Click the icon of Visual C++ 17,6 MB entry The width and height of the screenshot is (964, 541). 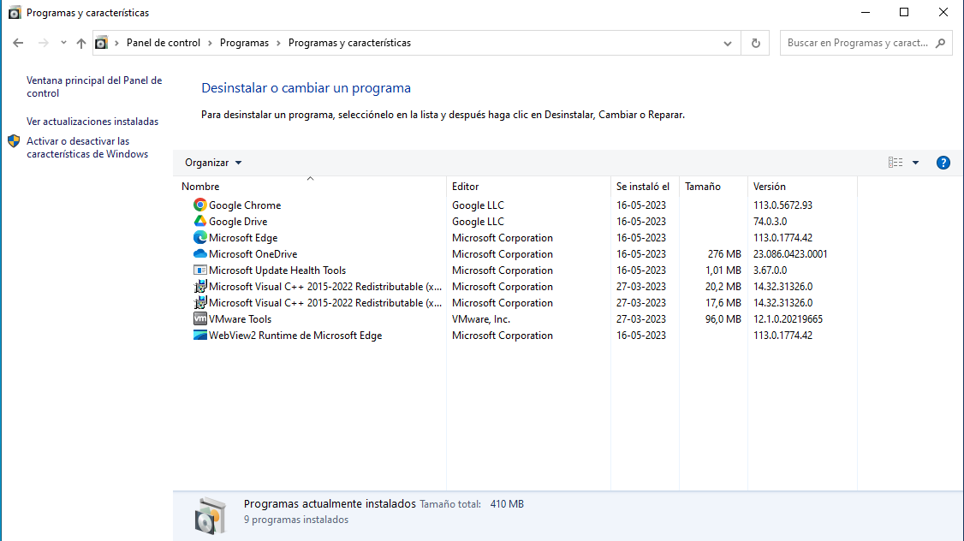199,302
